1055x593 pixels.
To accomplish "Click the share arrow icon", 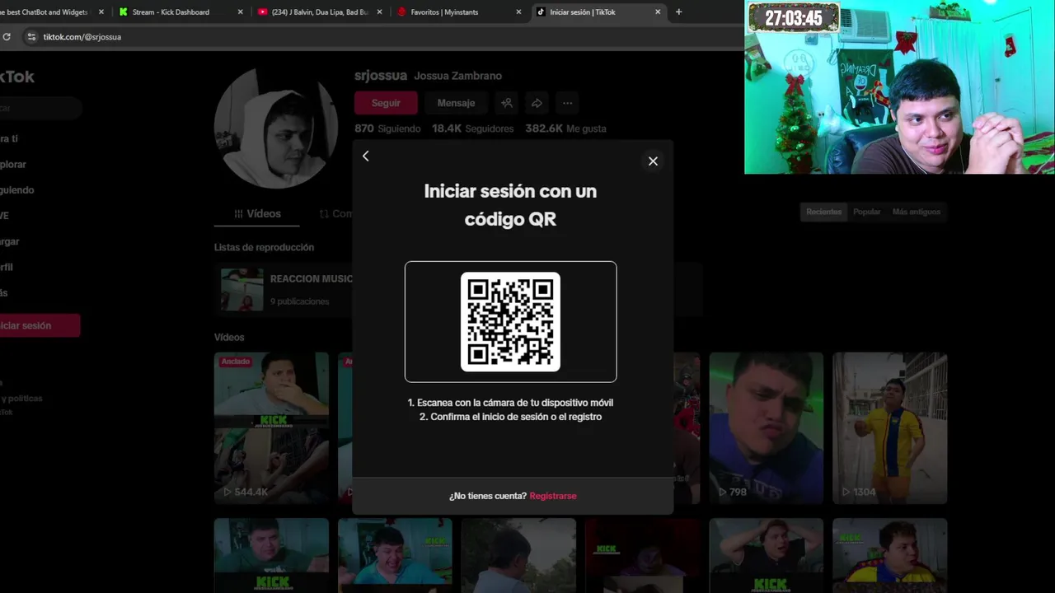I will click(x=537, y=103).
